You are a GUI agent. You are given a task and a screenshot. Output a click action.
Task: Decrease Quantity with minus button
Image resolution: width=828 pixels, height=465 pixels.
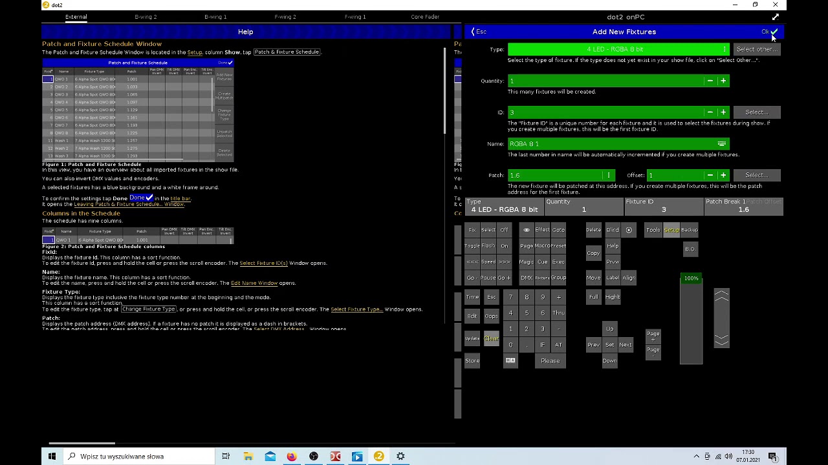click(x=710, y=81)
